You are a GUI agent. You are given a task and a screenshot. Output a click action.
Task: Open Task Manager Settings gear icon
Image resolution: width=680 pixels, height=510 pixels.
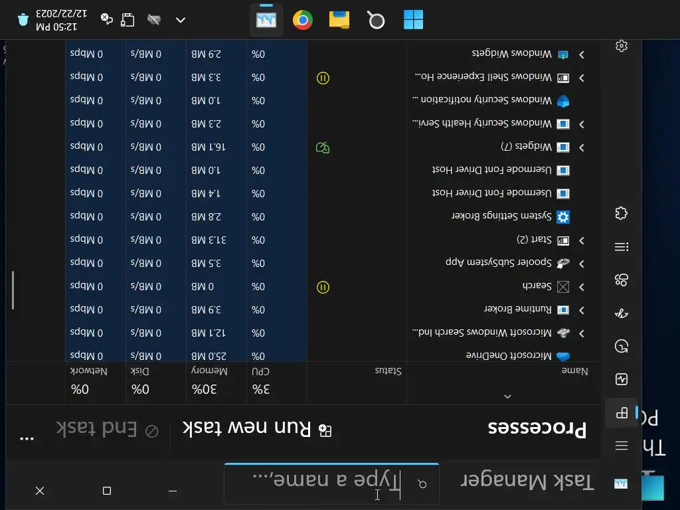click(x=622, y=46)
